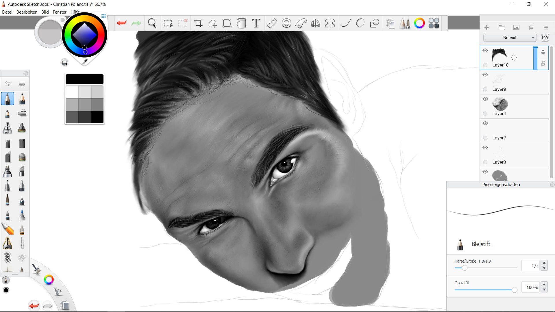Click the Härte/Größe slider handle
Screen dimensions: 555x312
[x=465, y=268]
